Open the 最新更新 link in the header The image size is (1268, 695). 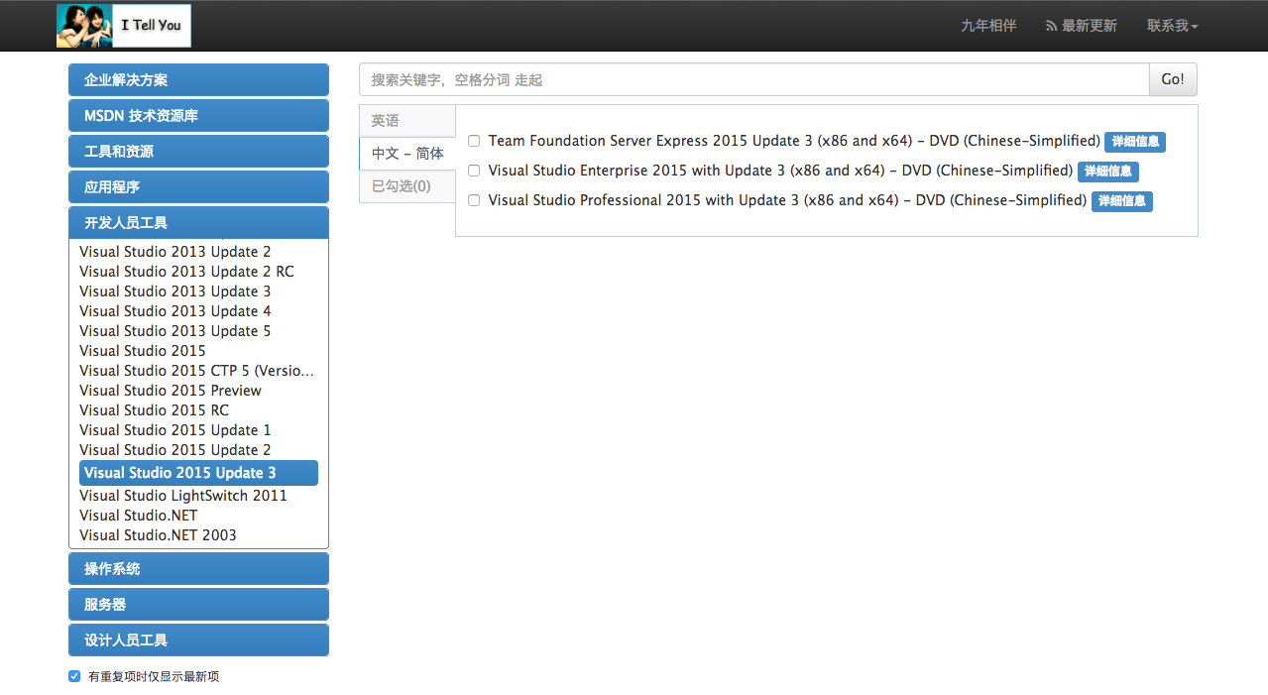[x=1089, y=26]
